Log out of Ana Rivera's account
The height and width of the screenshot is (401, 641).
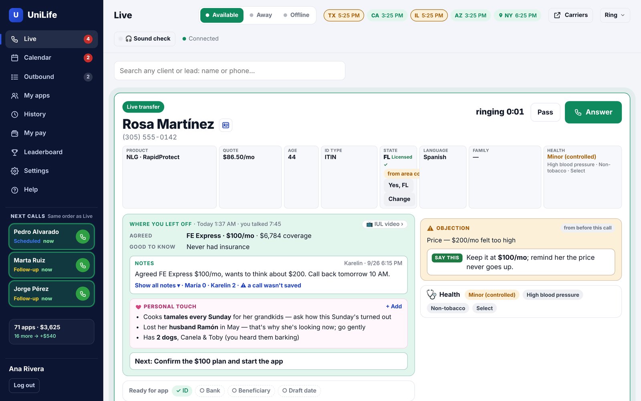[x=24, y=385]
